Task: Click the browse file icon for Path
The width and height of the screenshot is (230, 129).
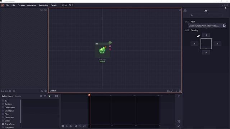Action: tap(224, 25)
